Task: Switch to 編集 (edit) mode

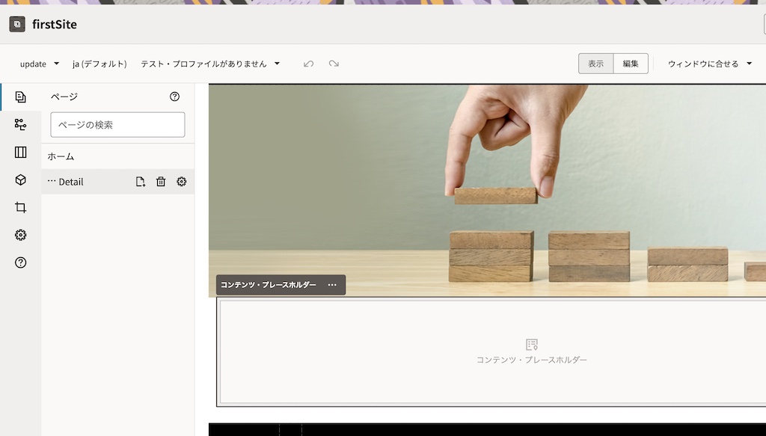Action: (631, 64)
